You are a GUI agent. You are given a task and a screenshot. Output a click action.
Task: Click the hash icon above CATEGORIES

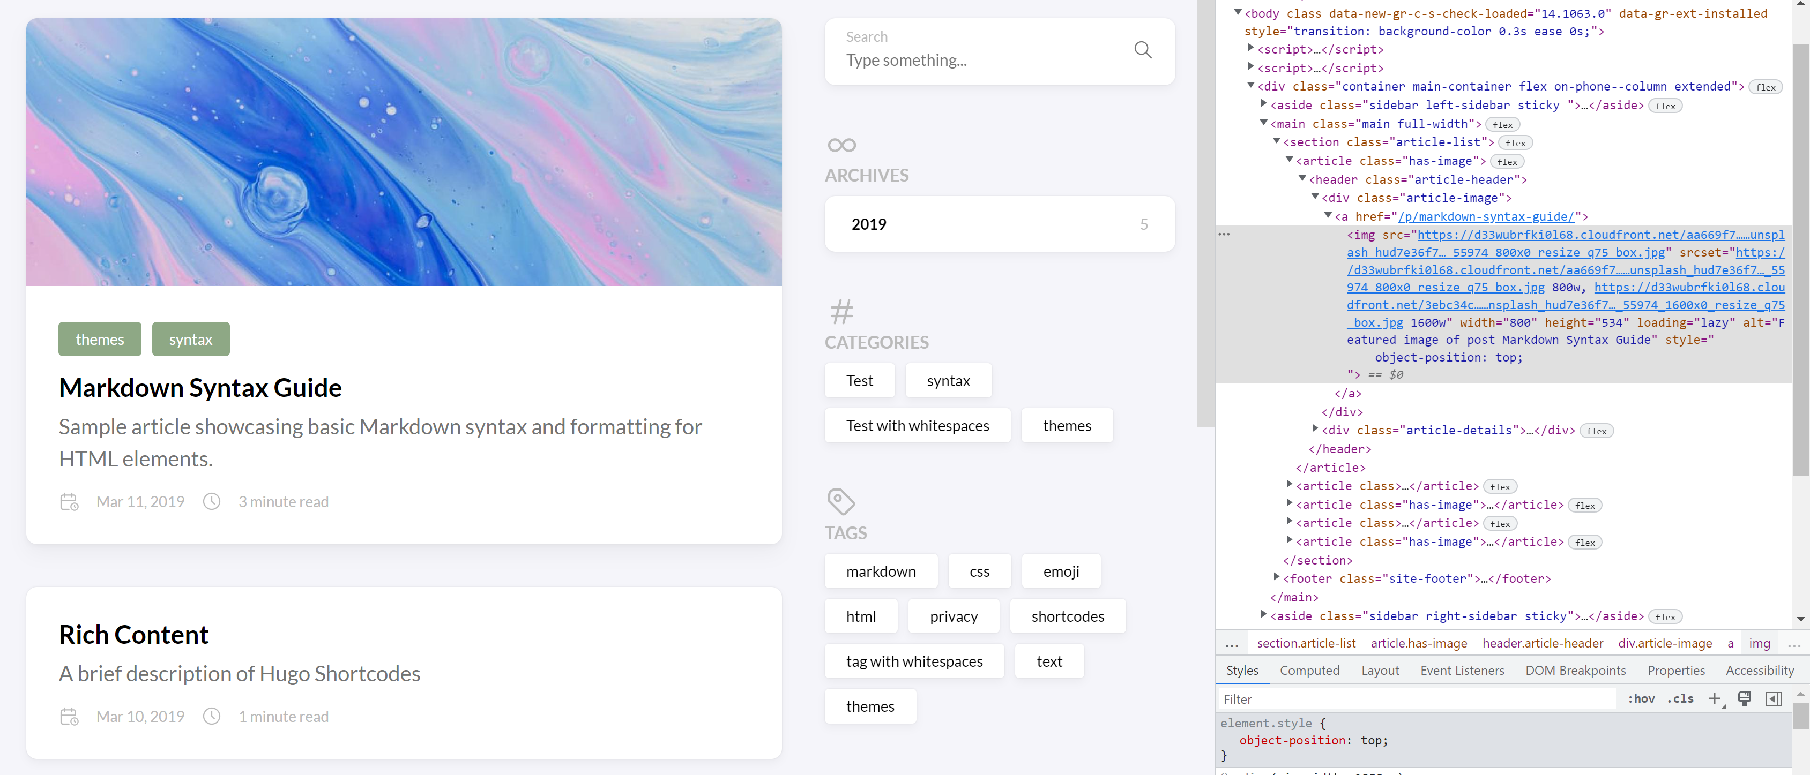coord(841,312)
